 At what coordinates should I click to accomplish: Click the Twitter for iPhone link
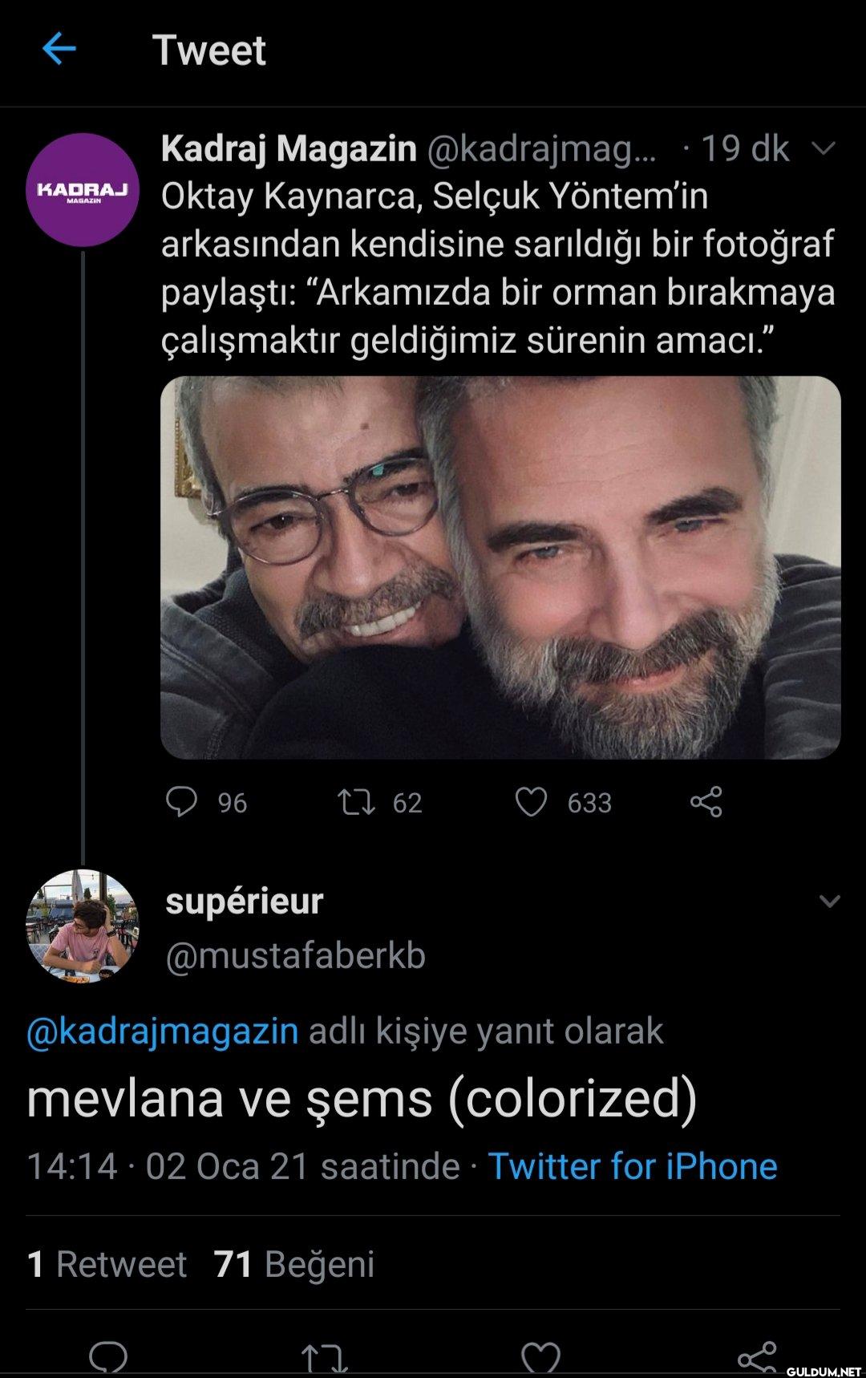(x=633, y=1166)
